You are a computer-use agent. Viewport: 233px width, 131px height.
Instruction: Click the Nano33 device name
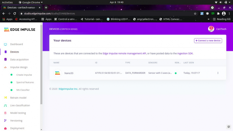69,73
